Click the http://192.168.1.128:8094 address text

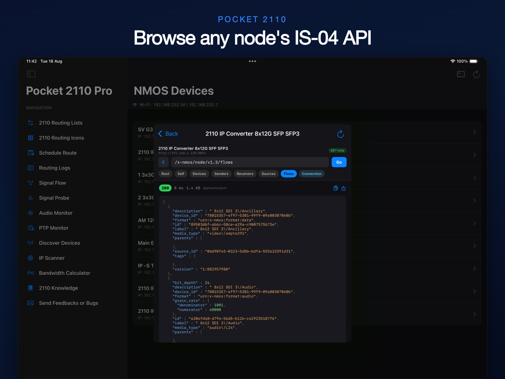(x=182, y=153)
